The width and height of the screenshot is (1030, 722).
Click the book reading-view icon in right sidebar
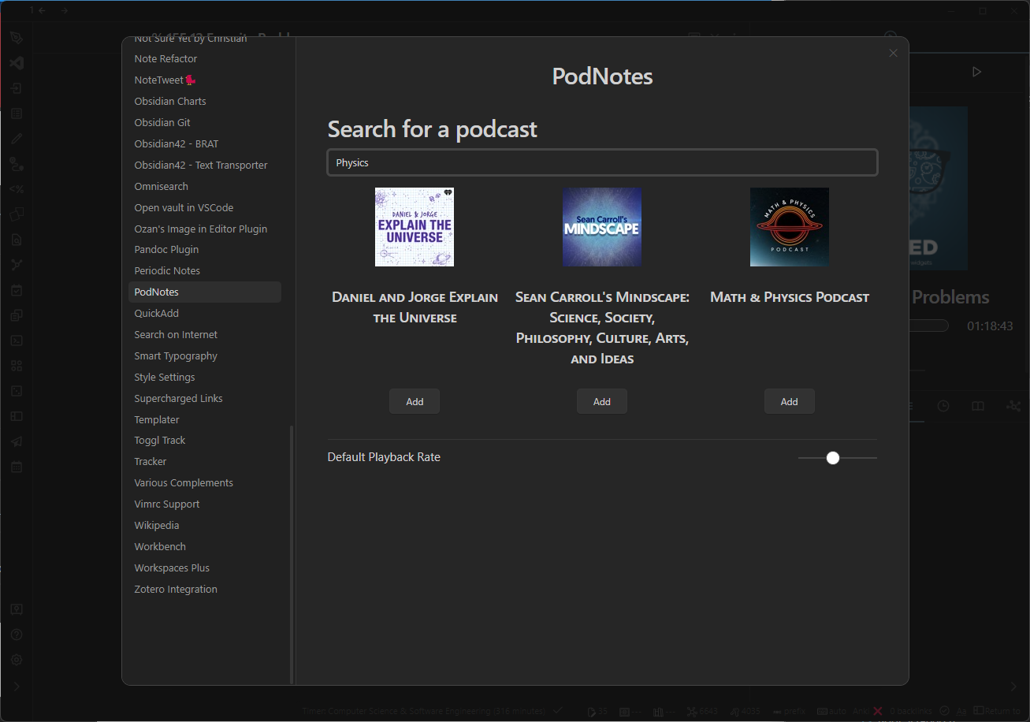tap(977, 406)
